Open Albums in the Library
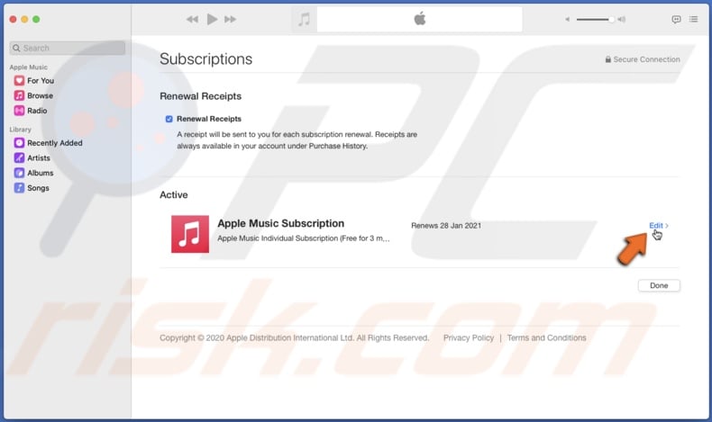Viewport: 712px width, 422px height. pyautogui.click(x=40, y=173)
